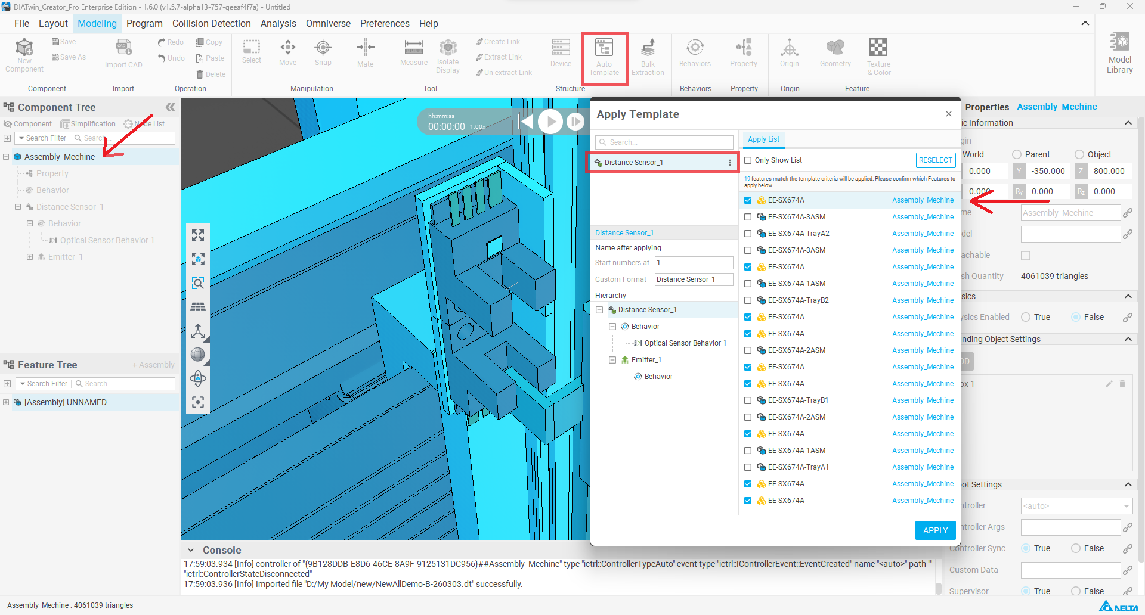This screenshot has height=615, width=1145.
Task: Click the Property ribbon icon
Action: tap(744, 53)
